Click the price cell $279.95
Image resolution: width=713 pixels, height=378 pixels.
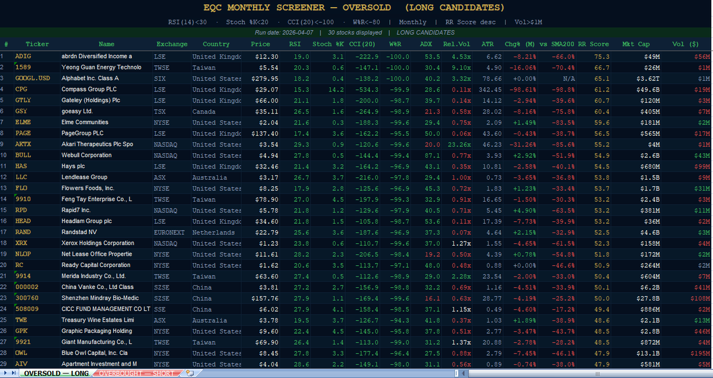pos(260,78)
